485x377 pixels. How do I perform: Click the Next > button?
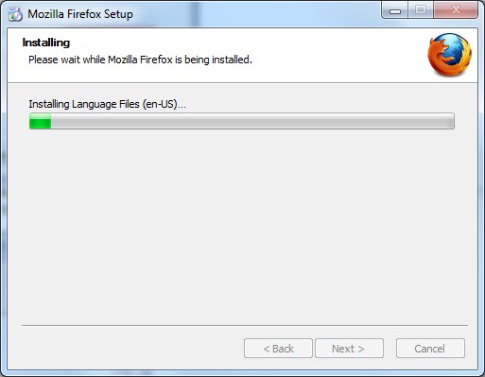349,349
